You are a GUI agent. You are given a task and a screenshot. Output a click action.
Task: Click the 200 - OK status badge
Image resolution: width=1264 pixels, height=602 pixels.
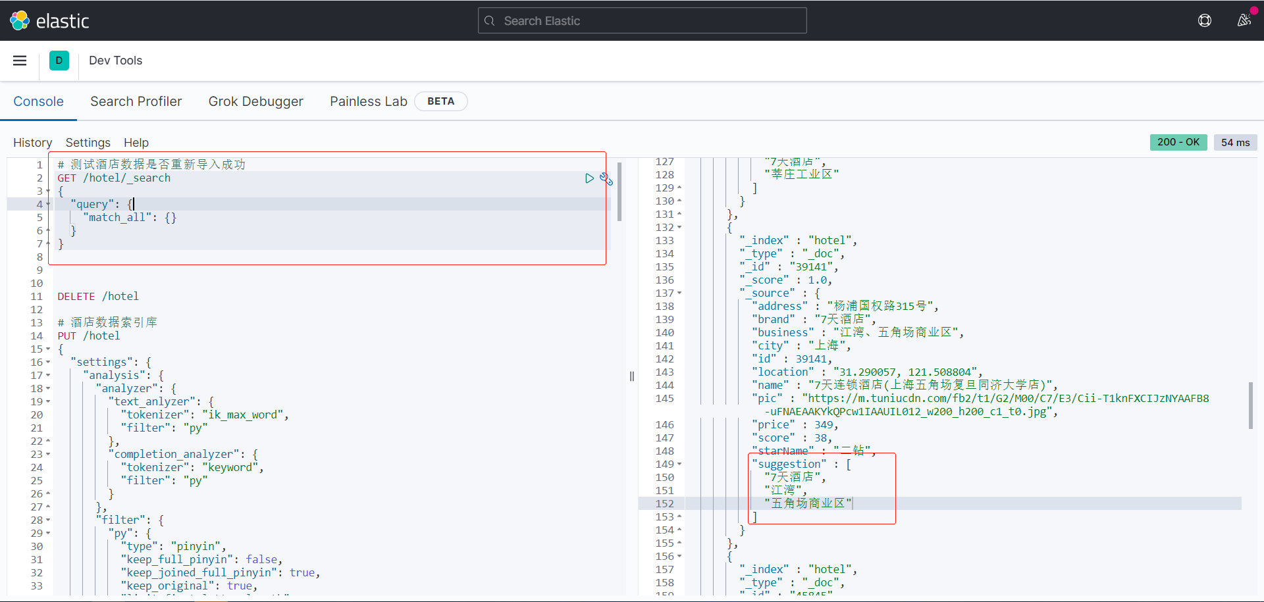1178,142
